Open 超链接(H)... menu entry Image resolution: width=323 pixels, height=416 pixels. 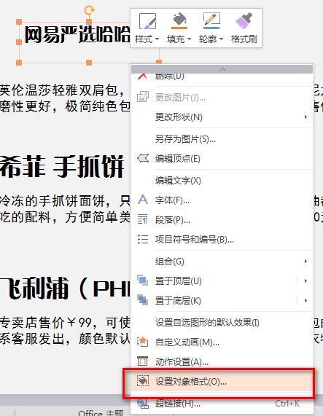coord(178,404)
